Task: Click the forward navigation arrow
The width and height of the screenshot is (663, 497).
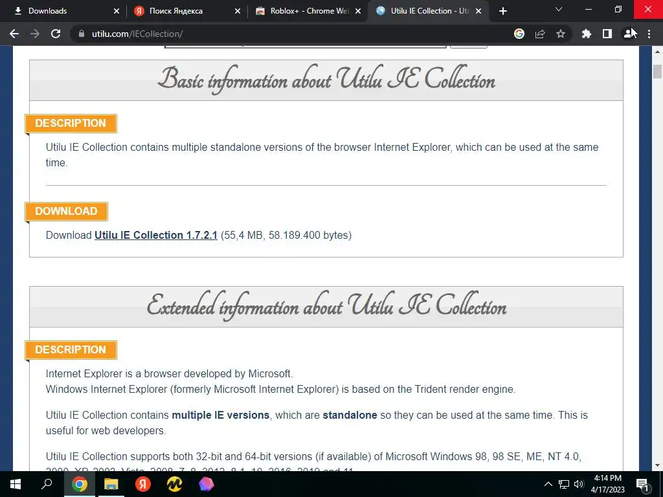Action: [35, 34]
